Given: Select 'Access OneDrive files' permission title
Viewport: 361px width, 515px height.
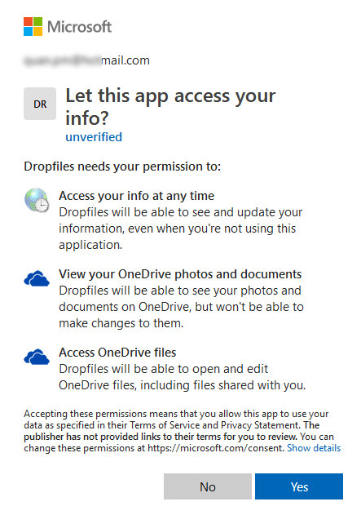Looking at the screenshot, I should (117, 353).
